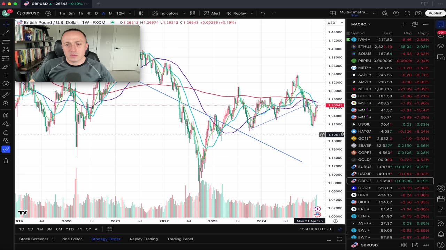Viewport: 446px width, 250px height.
Task: Open indicator templates grid icon
Action: pyautogui.click(x=192, y=13)
